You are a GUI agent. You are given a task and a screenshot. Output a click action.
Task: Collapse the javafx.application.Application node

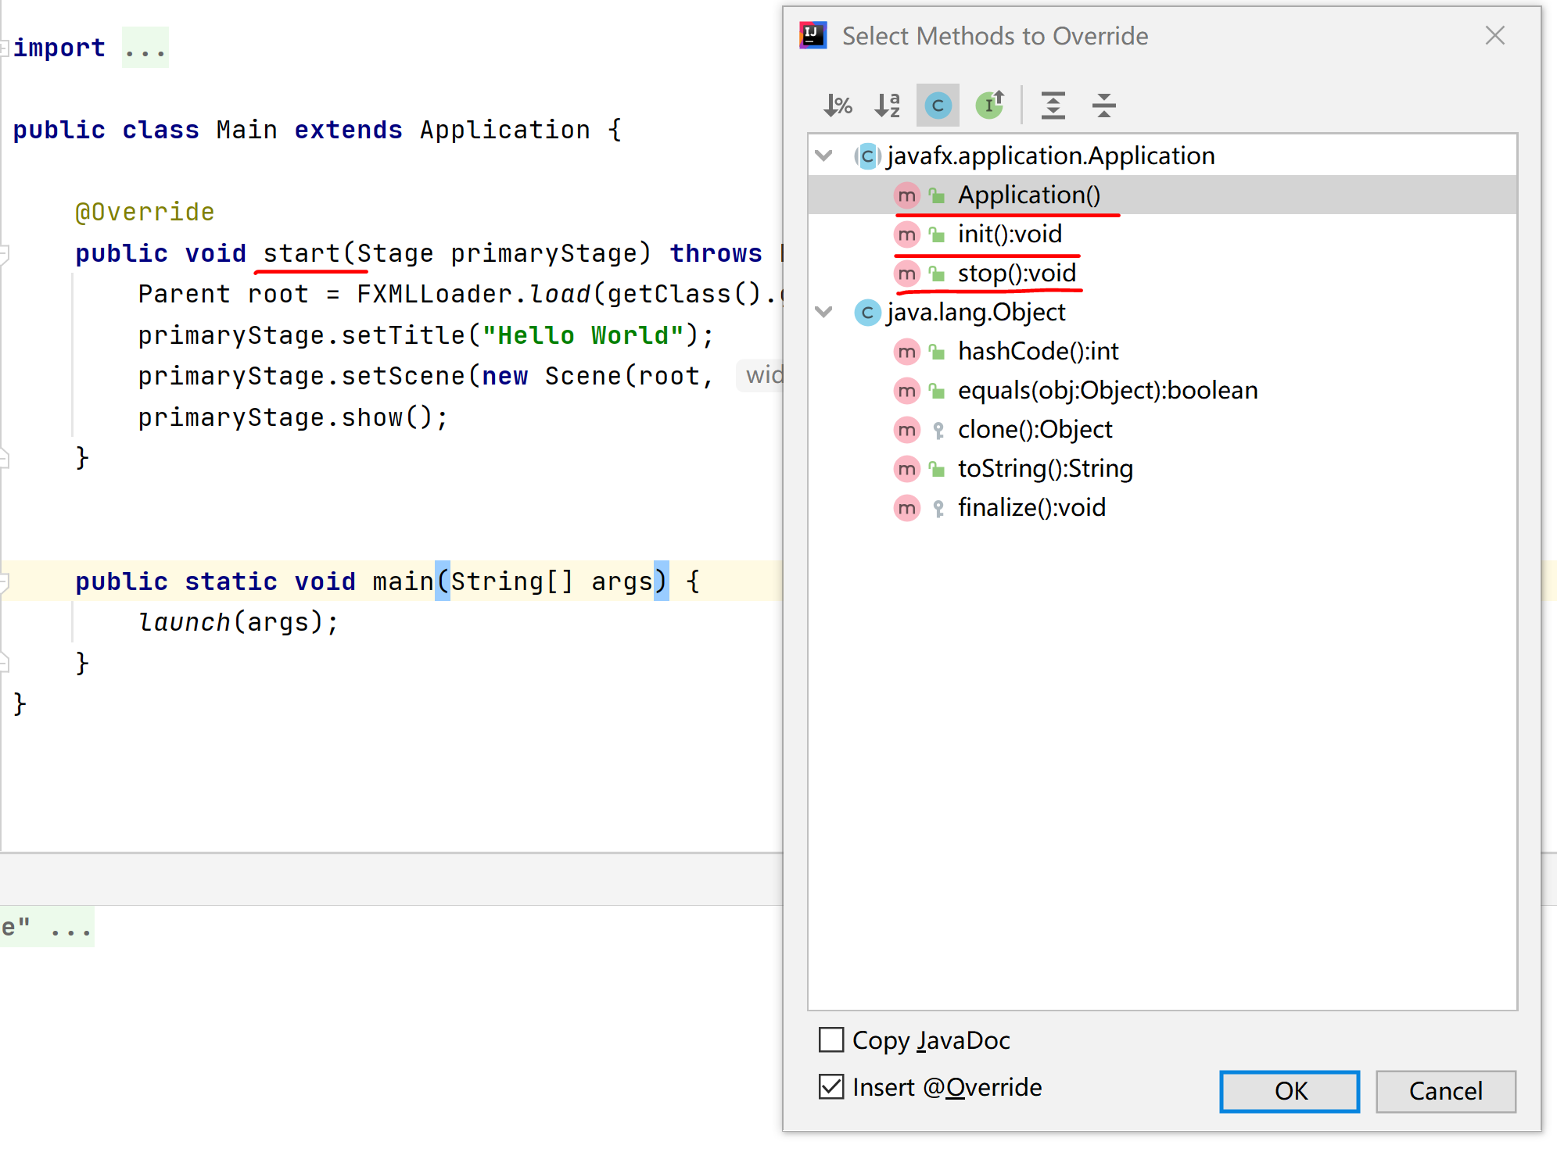pyautogui.click(x=823, y=156)
